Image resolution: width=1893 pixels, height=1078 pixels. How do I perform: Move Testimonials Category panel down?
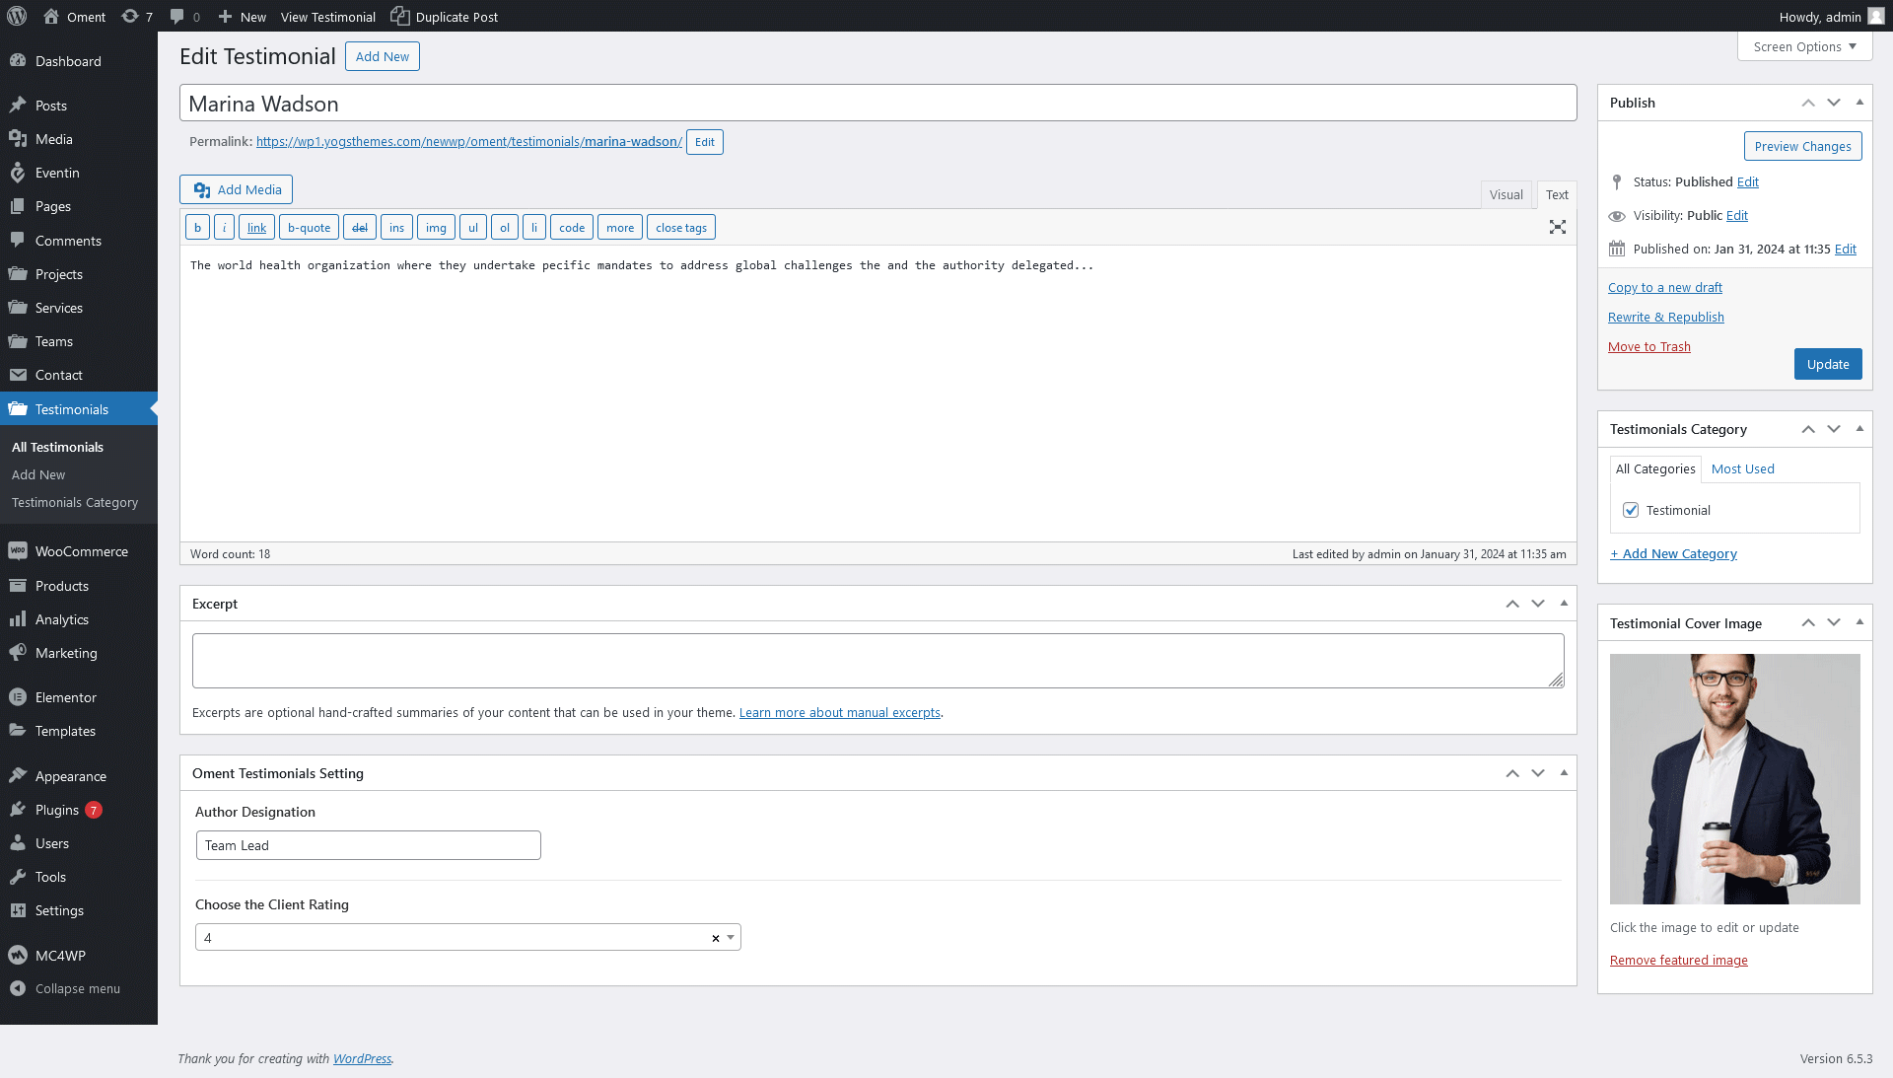pyautogui.click(x=1834, y=429)
